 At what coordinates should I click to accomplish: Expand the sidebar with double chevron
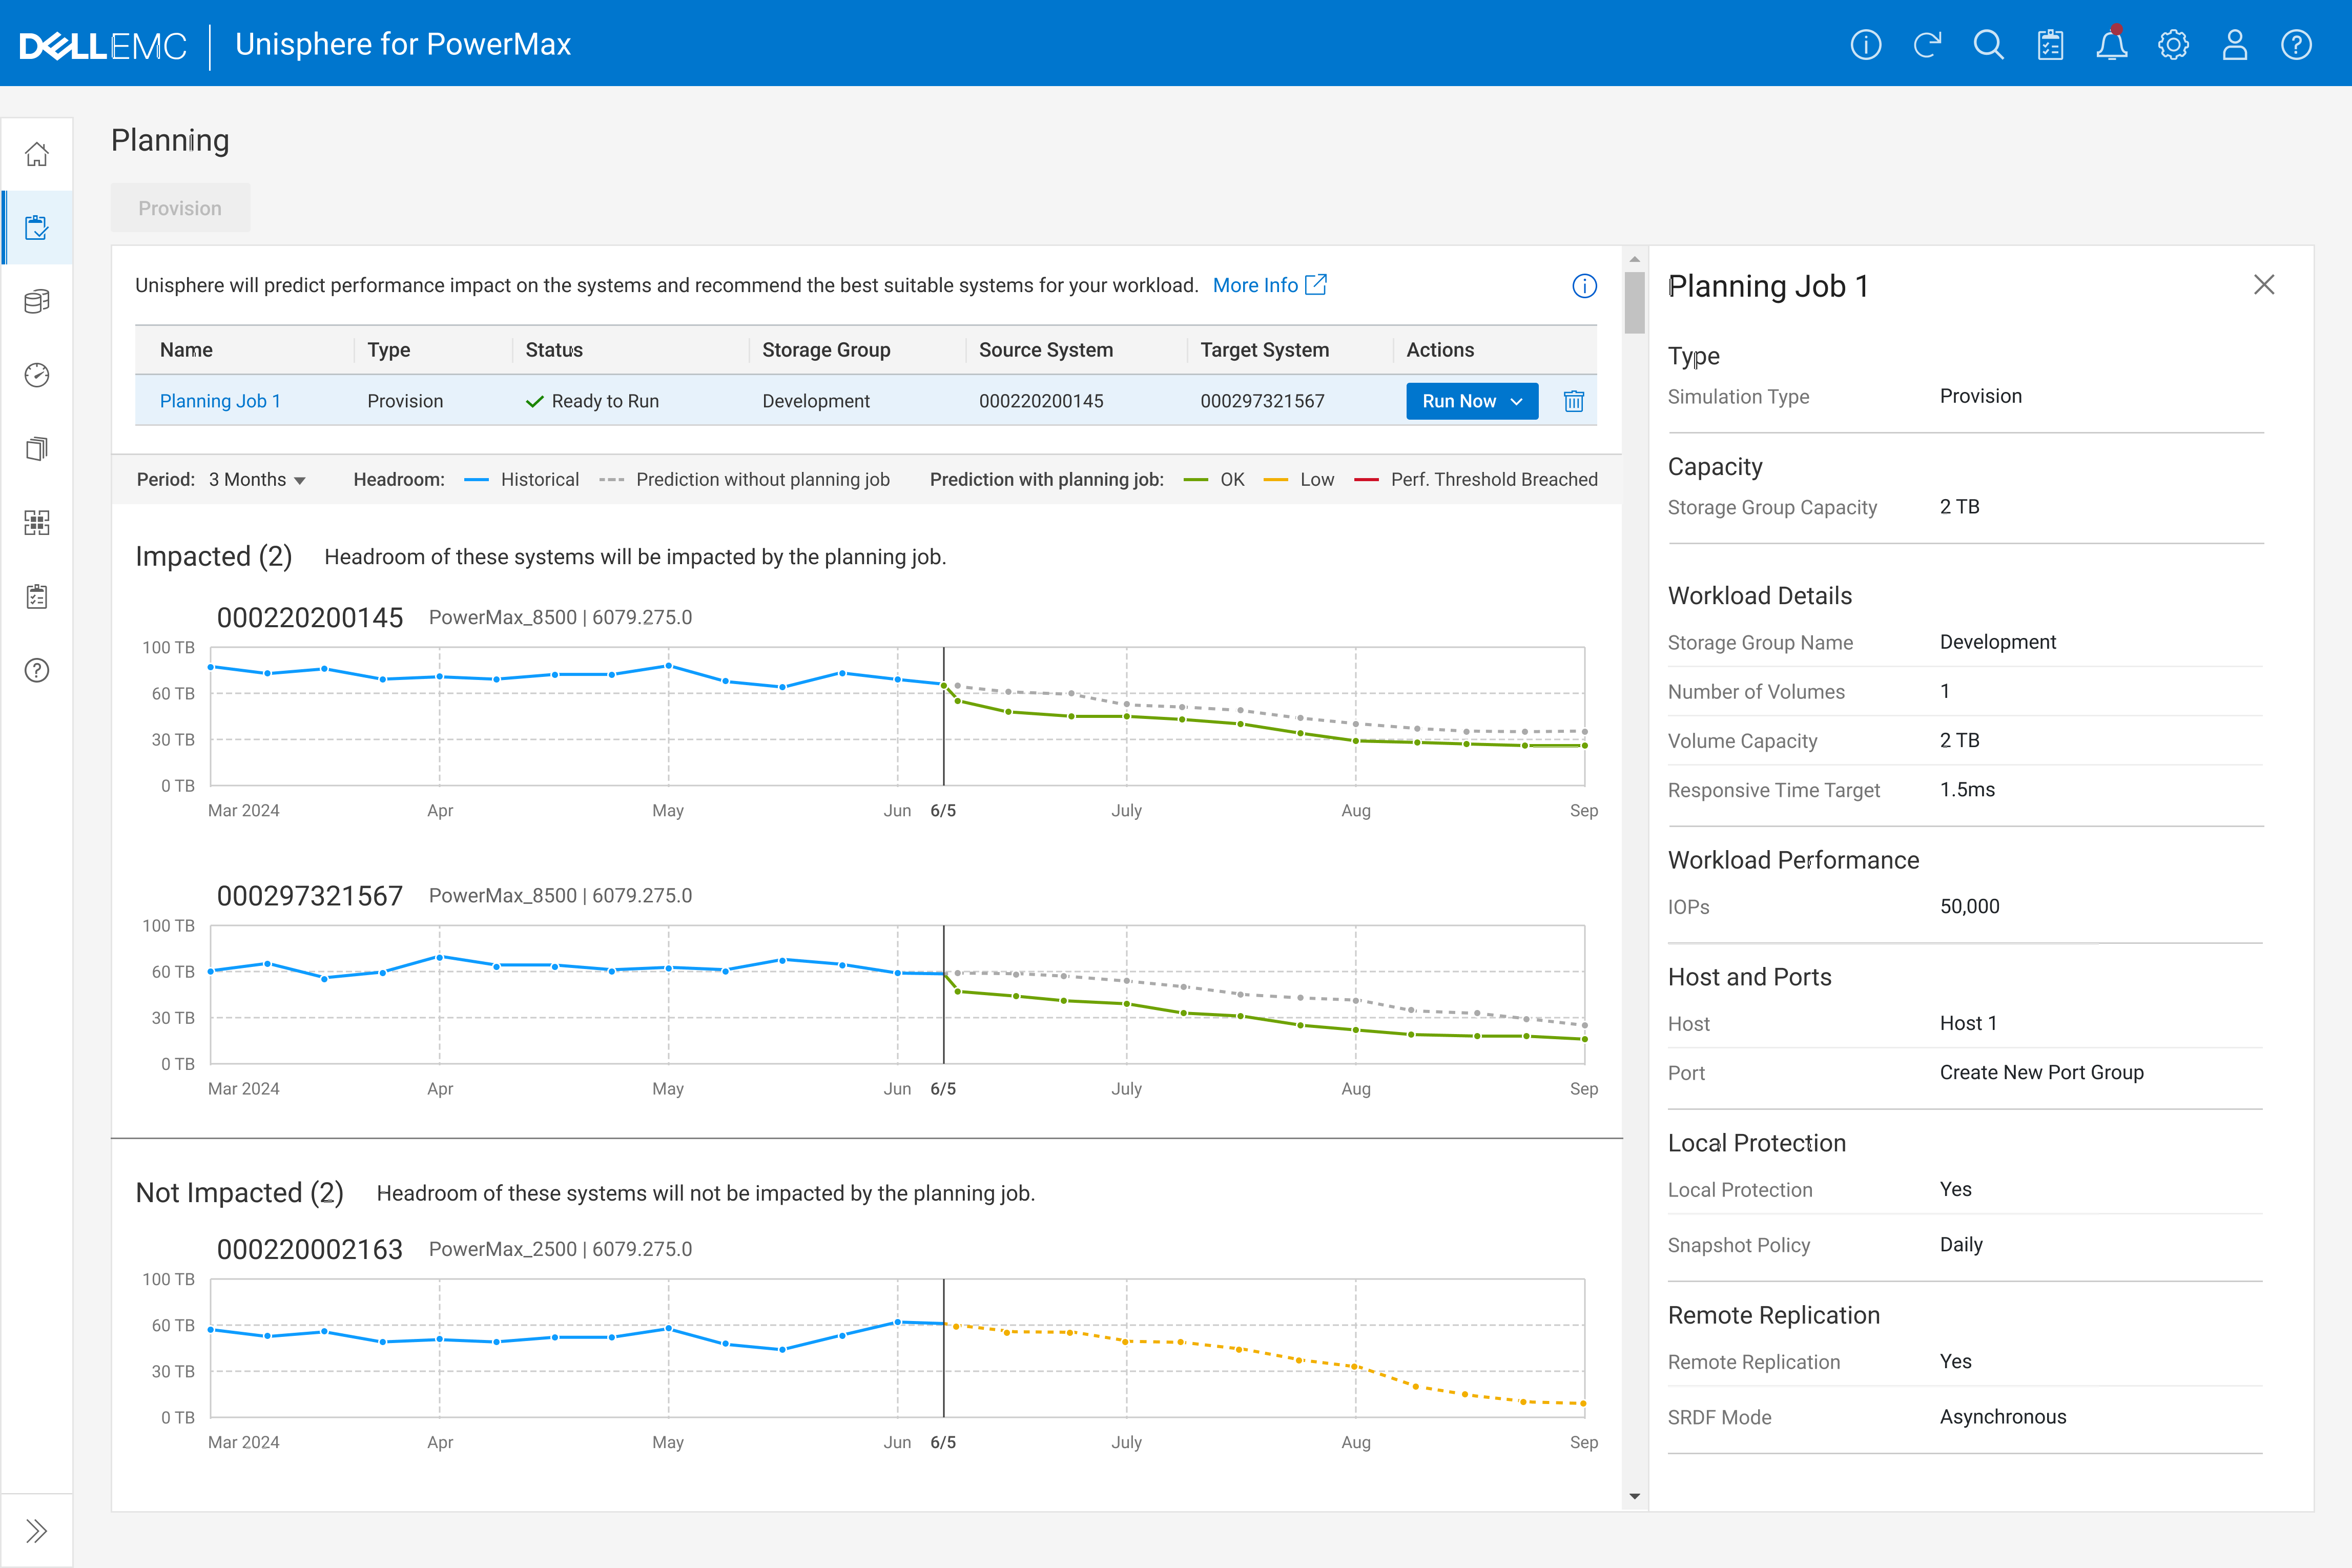click(x=37, y=1530)
